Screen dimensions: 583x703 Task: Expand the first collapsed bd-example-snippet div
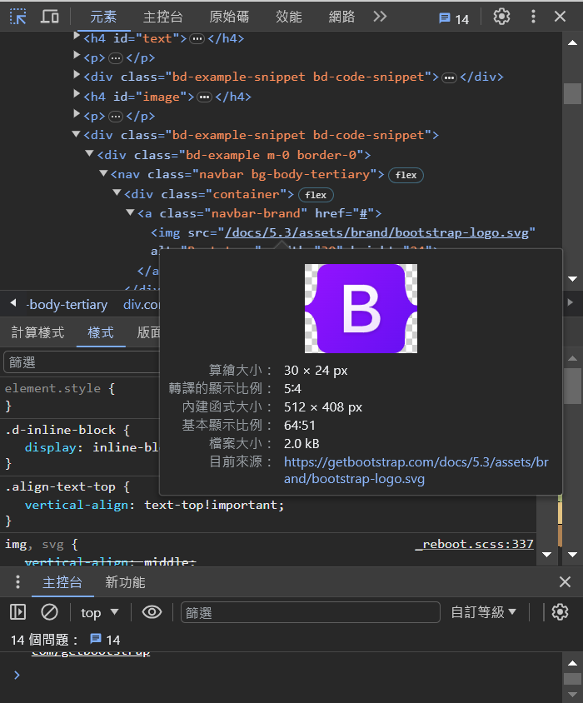click(x=77, y=74)
